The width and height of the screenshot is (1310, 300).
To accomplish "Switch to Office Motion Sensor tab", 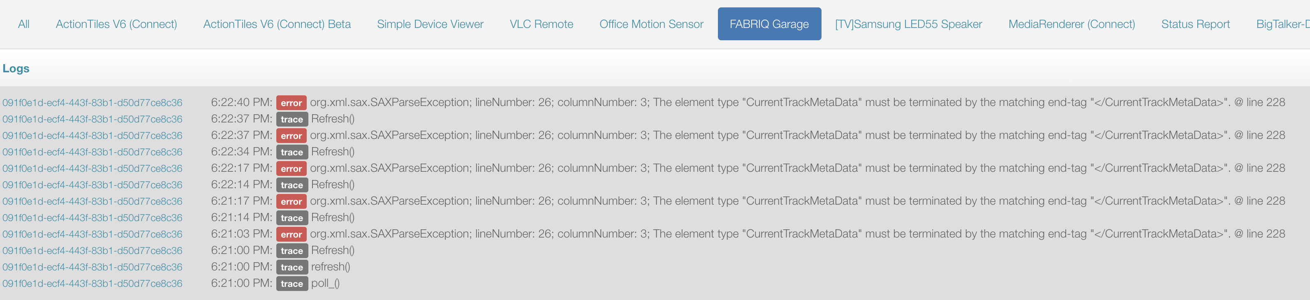I will [651, 24].
